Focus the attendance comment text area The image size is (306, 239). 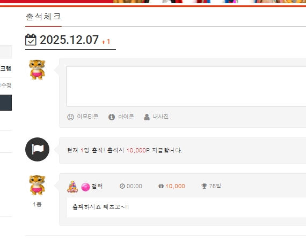[186, 86]
